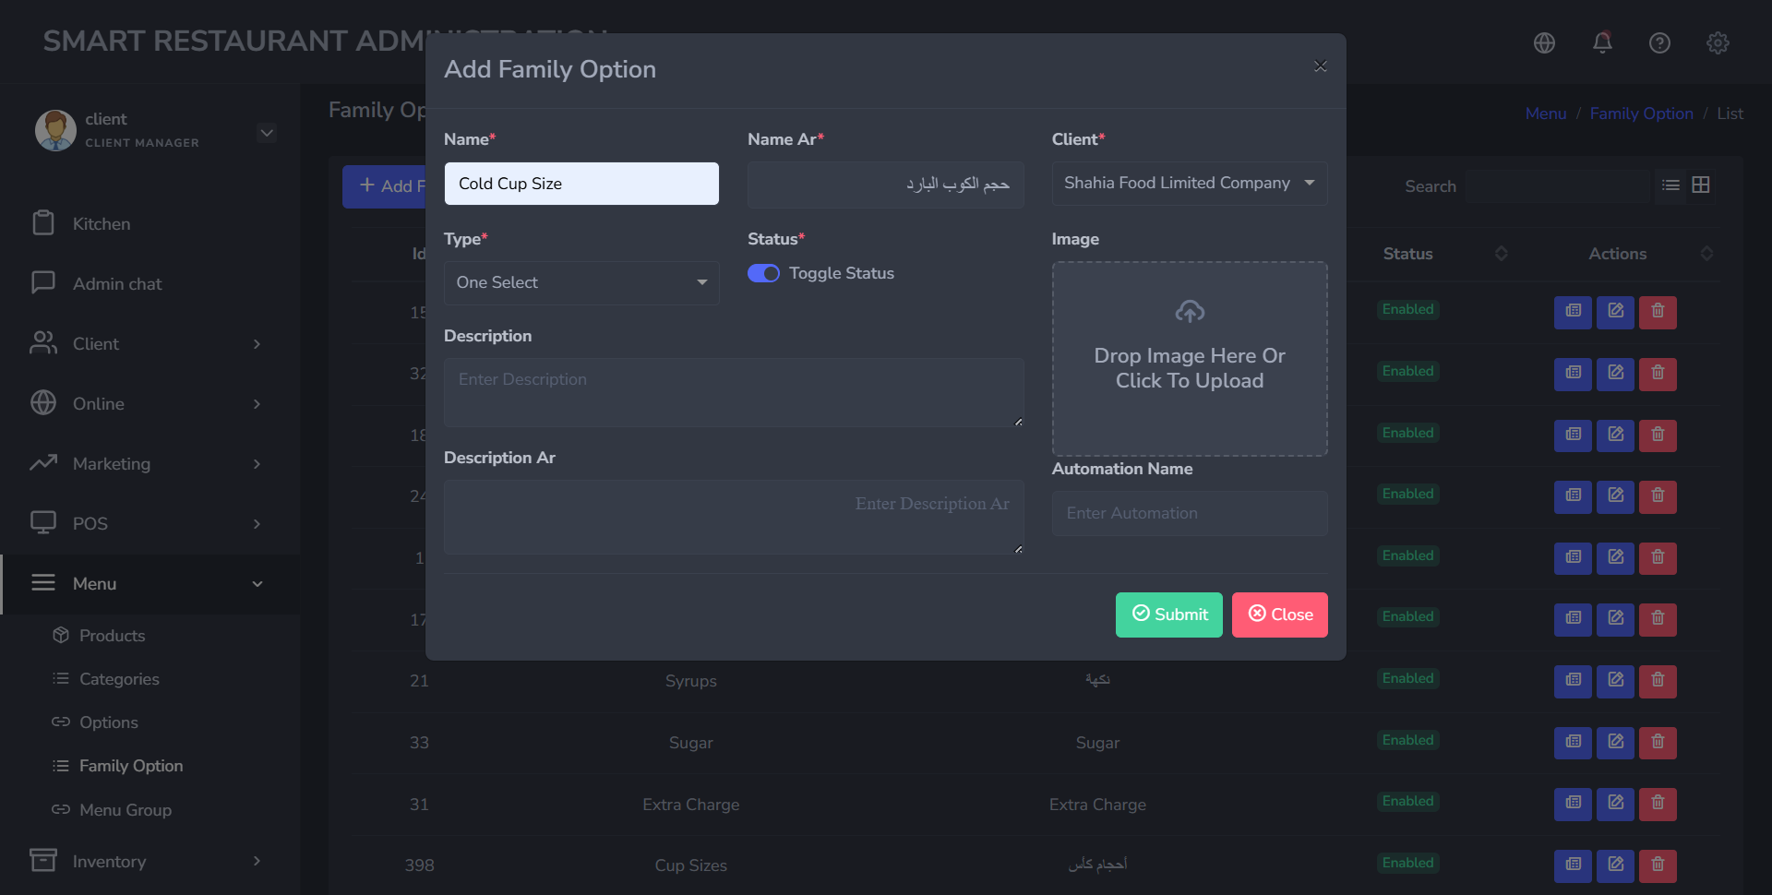1772x895 pixels.
Task: Switch to list view layout icon
Action: 1670,185
